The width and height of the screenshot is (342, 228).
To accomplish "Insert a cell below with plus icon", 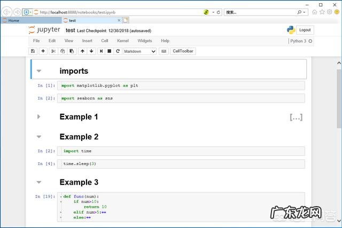I will point(43,51).
